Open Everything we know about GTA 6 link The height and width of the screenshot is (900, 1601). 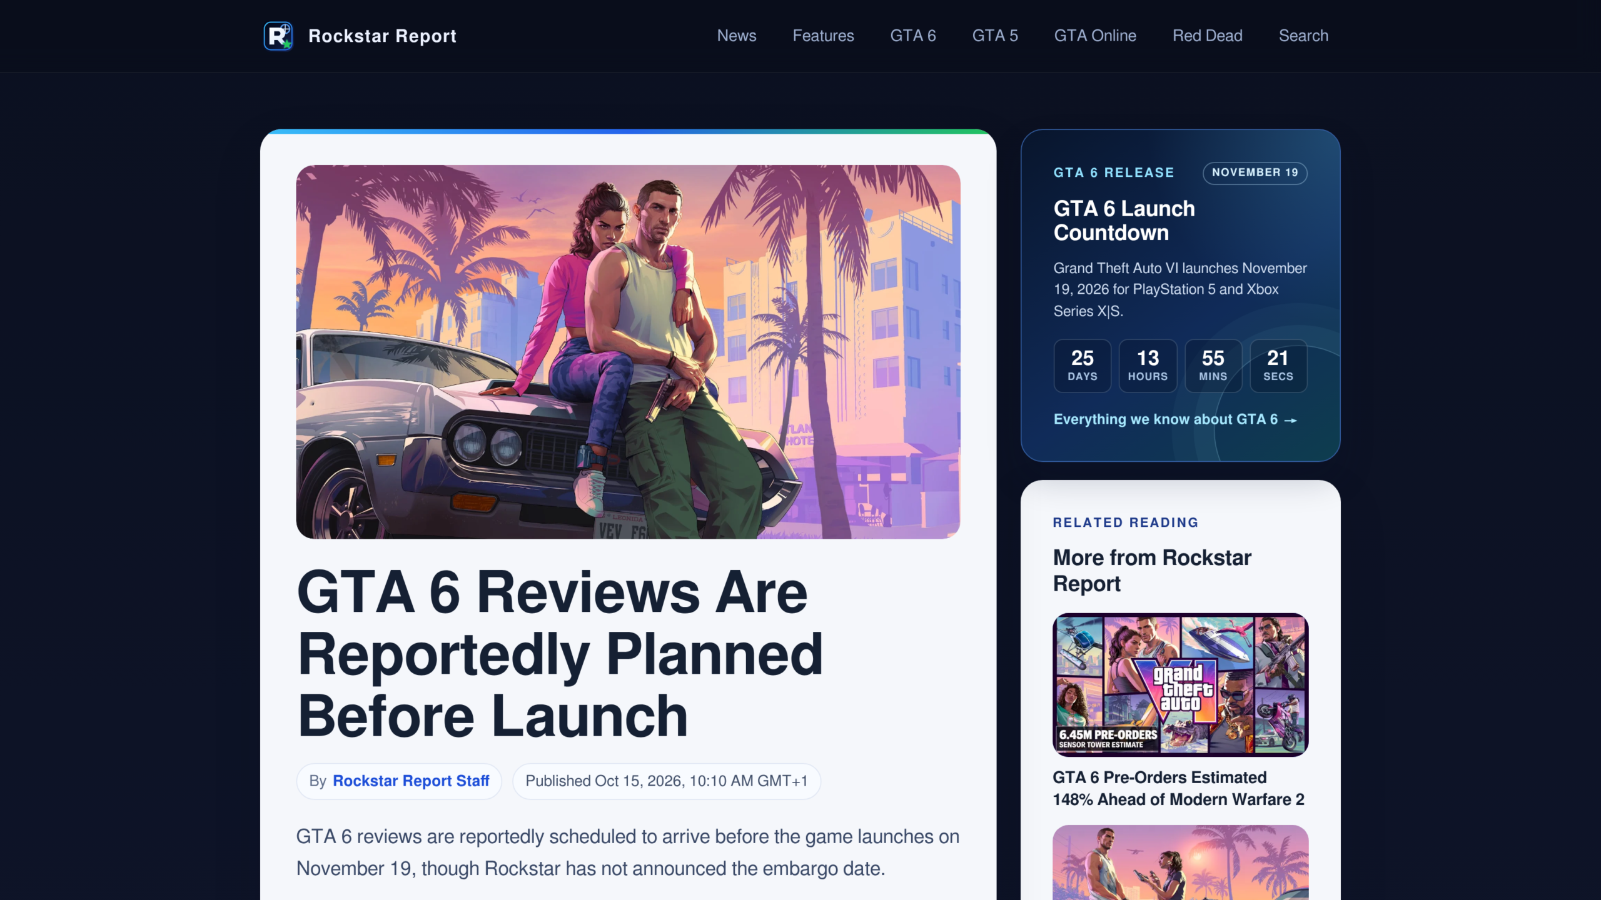click(x=1175, y=419)
